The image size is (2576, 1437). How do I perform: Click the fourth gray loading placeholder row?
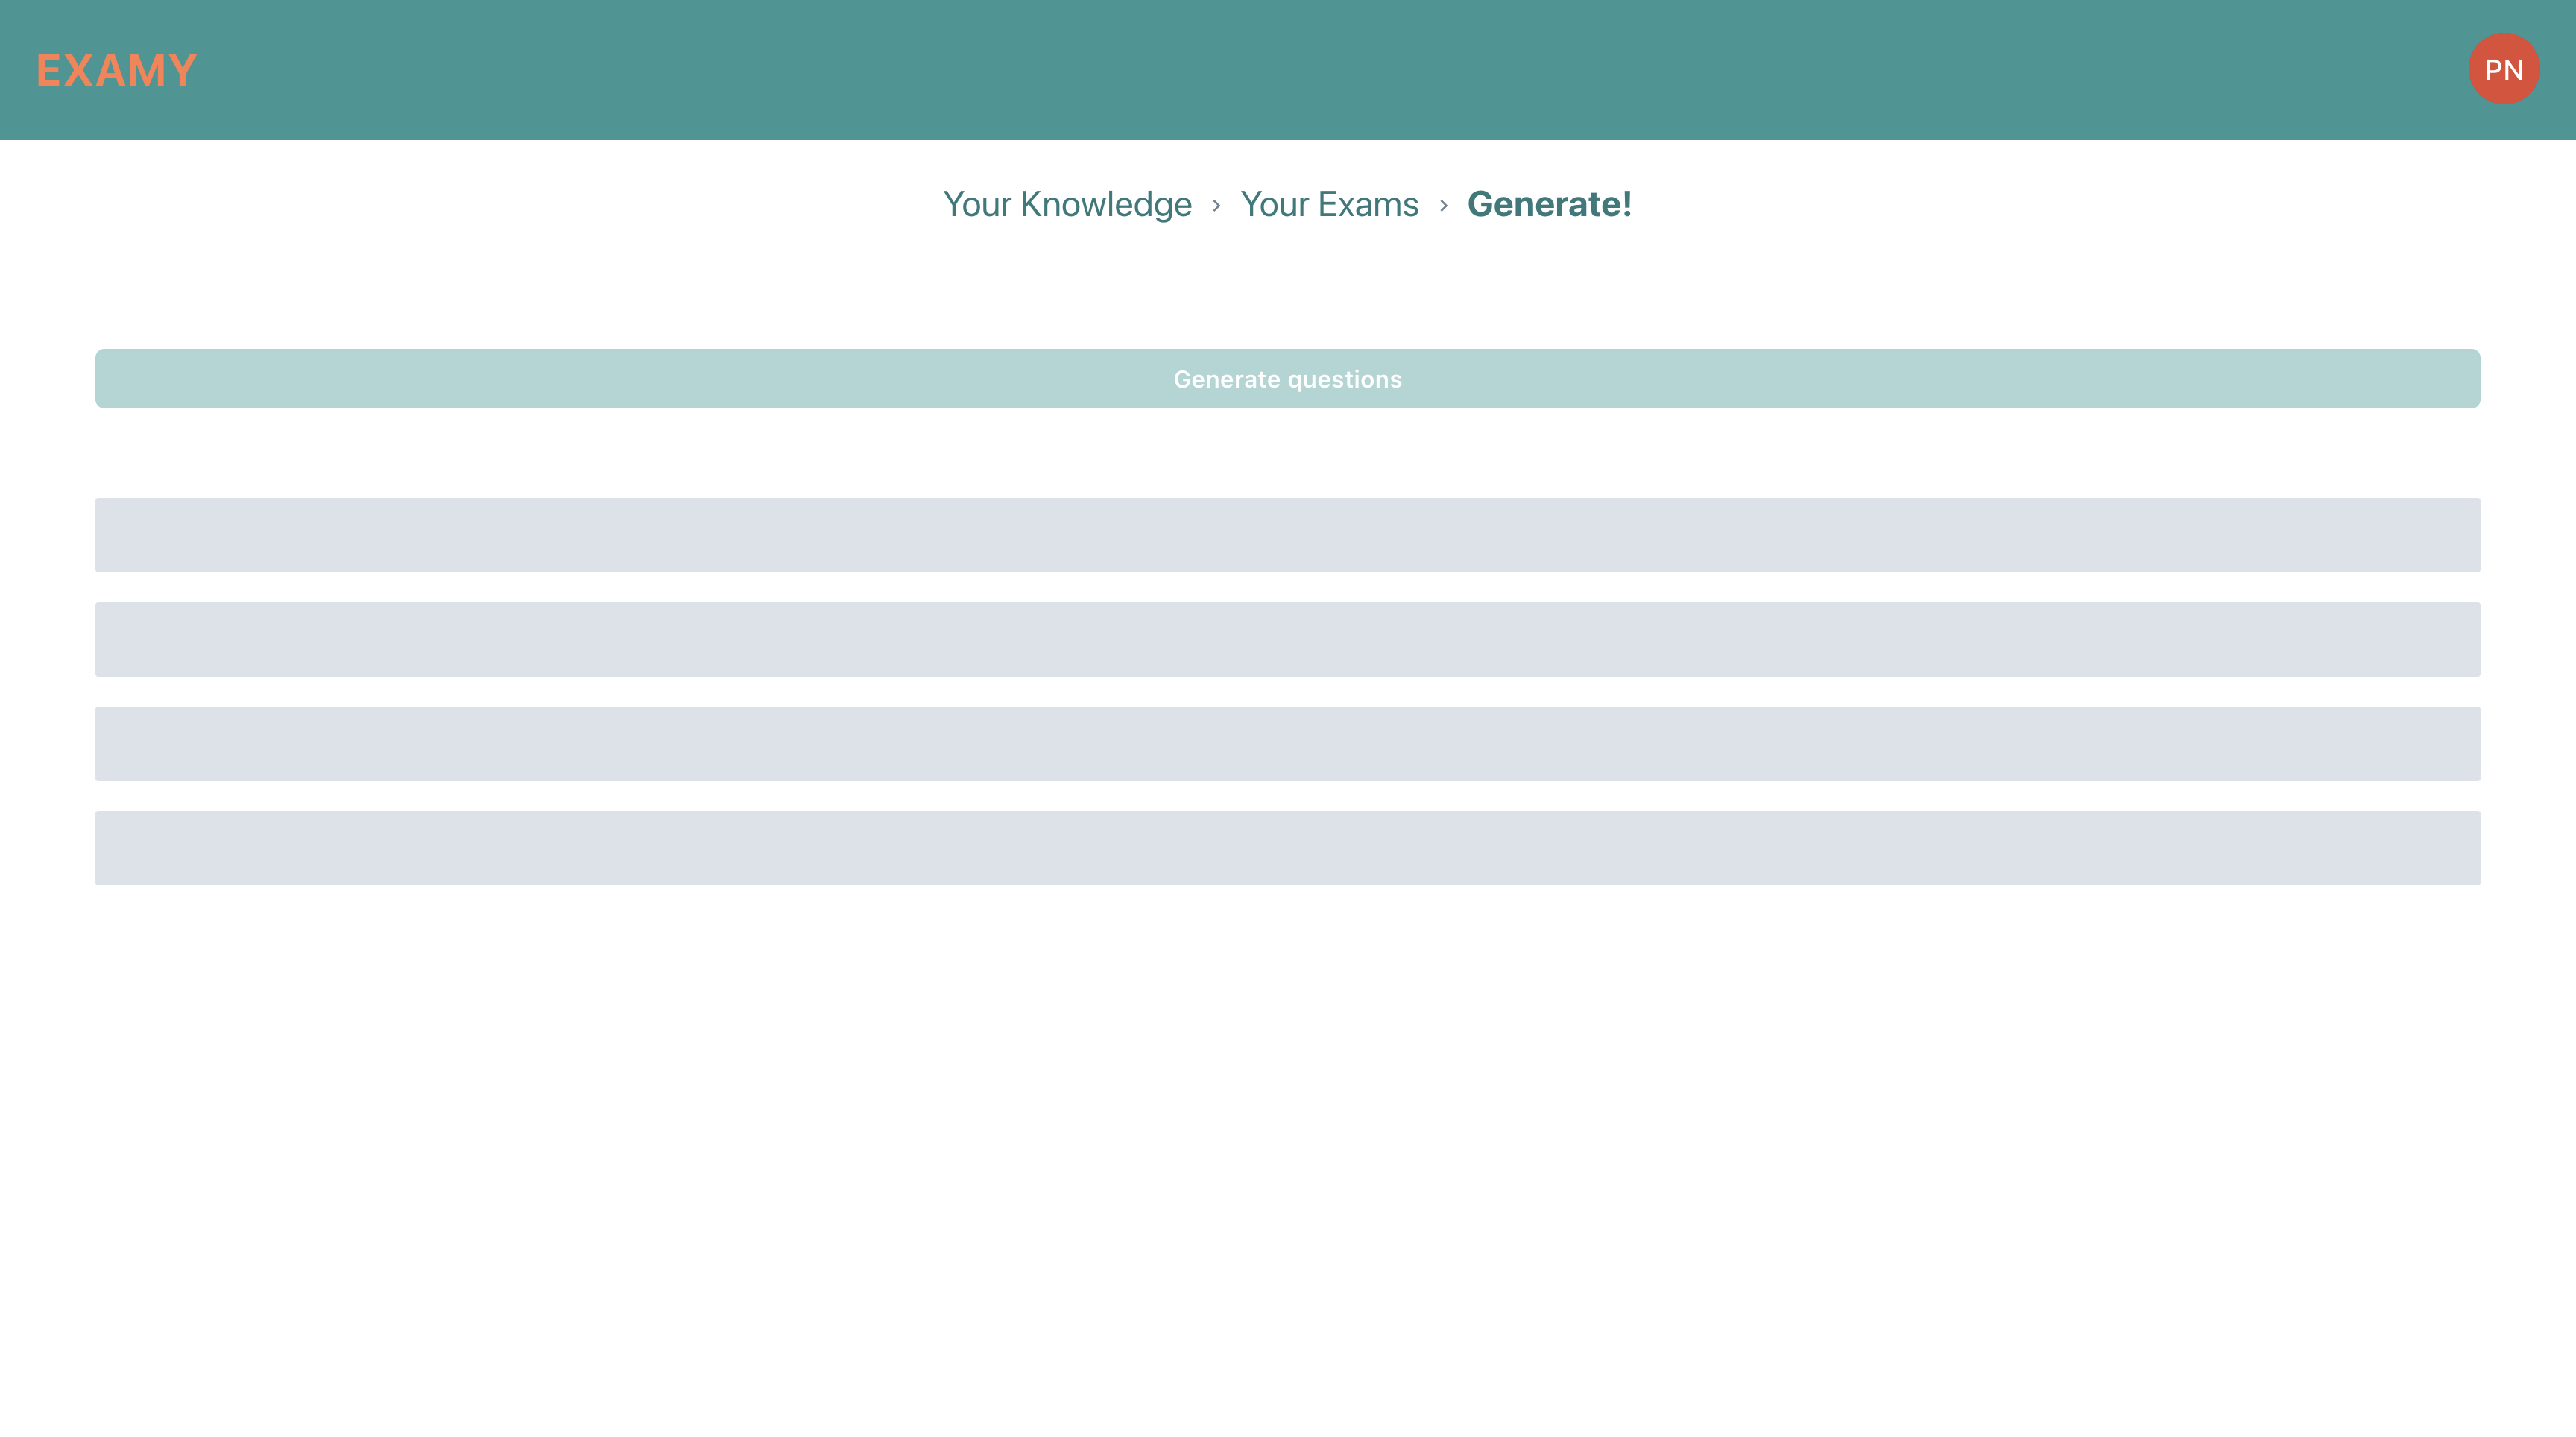[1287, 847]
